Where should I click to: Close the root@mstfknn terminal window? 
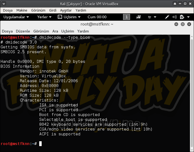tap(189, 24)
